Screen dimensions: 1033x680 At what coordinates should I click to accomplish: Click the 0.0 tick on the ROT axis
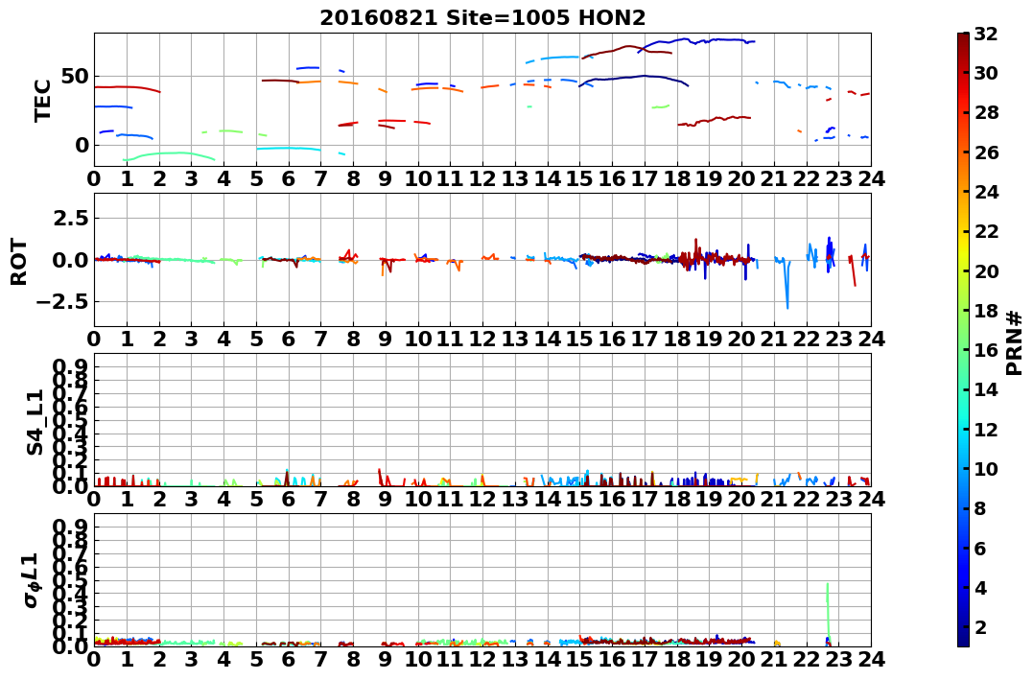pos(71,260)
